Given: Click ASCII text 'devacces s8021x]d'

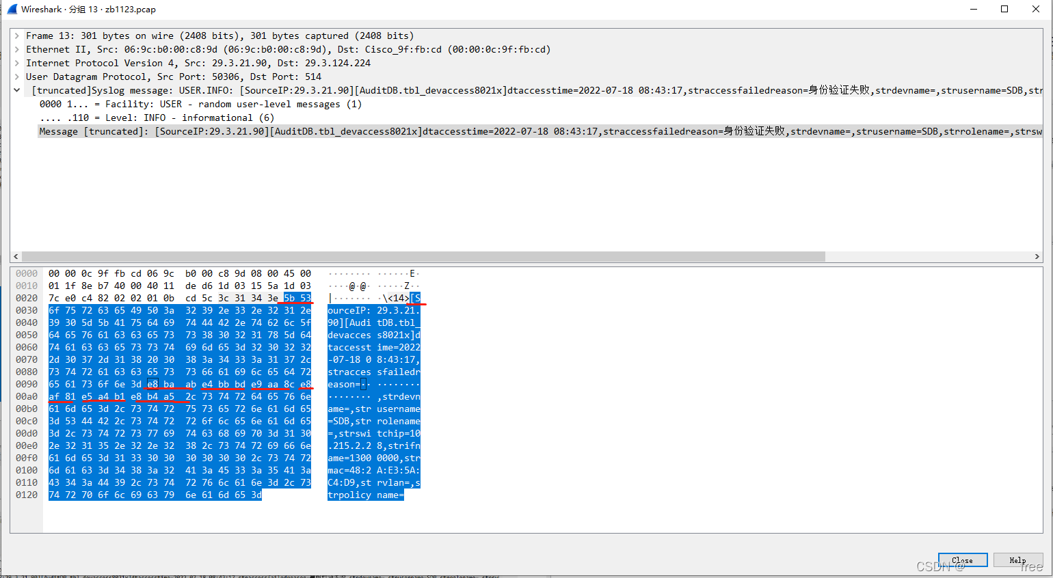Looking at the screenshot, I should pos(374,335).
